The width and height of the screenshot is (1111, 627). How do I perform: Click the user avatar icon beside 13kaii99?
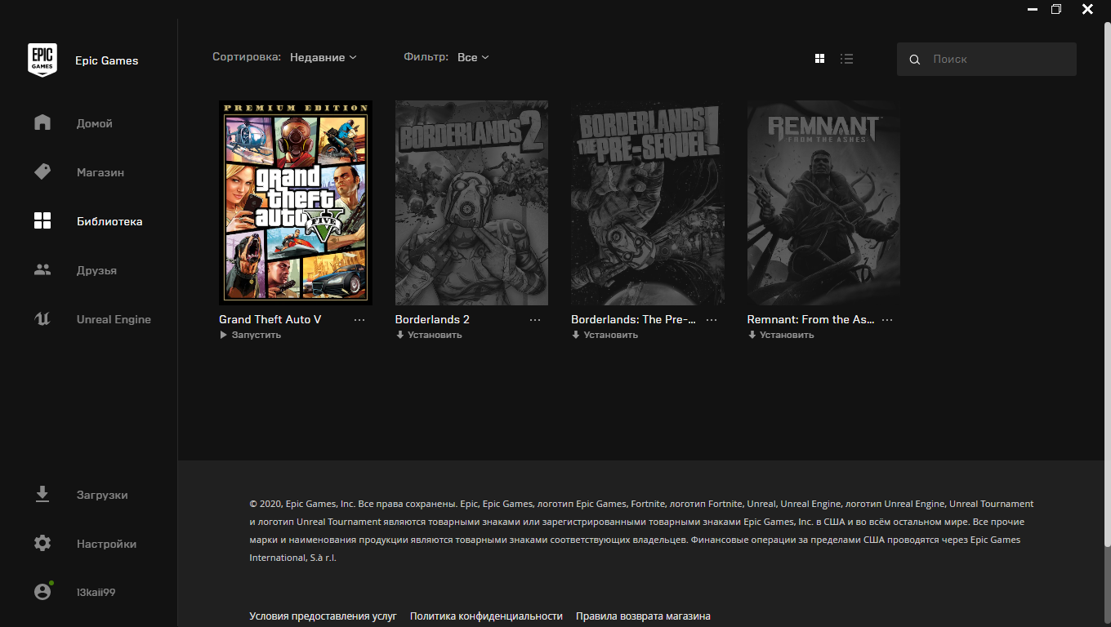pyautogui.click(x=42, y=592)
